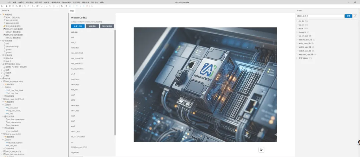Click the 设置工作区 button

pos(78,26)
